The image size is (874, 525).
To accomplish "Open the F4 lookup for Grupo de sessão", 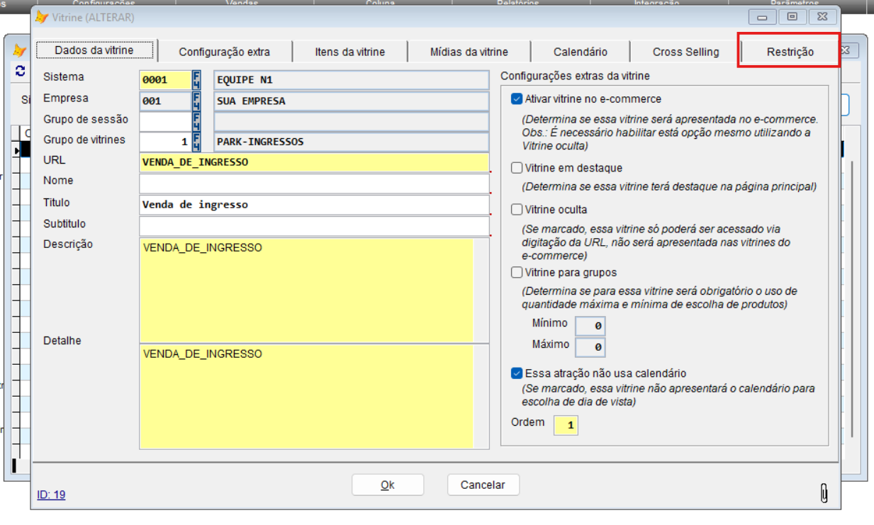I will coord(197,120).
